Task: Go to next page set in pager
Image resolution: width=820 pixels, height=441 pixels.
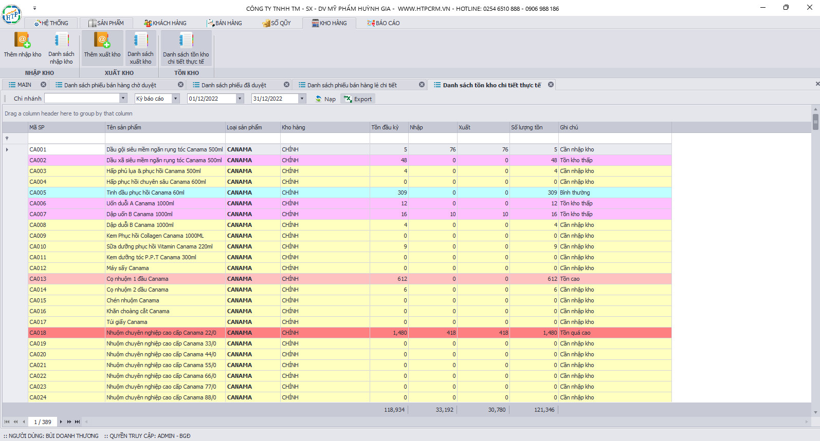Action: click(x=69, y=422)
